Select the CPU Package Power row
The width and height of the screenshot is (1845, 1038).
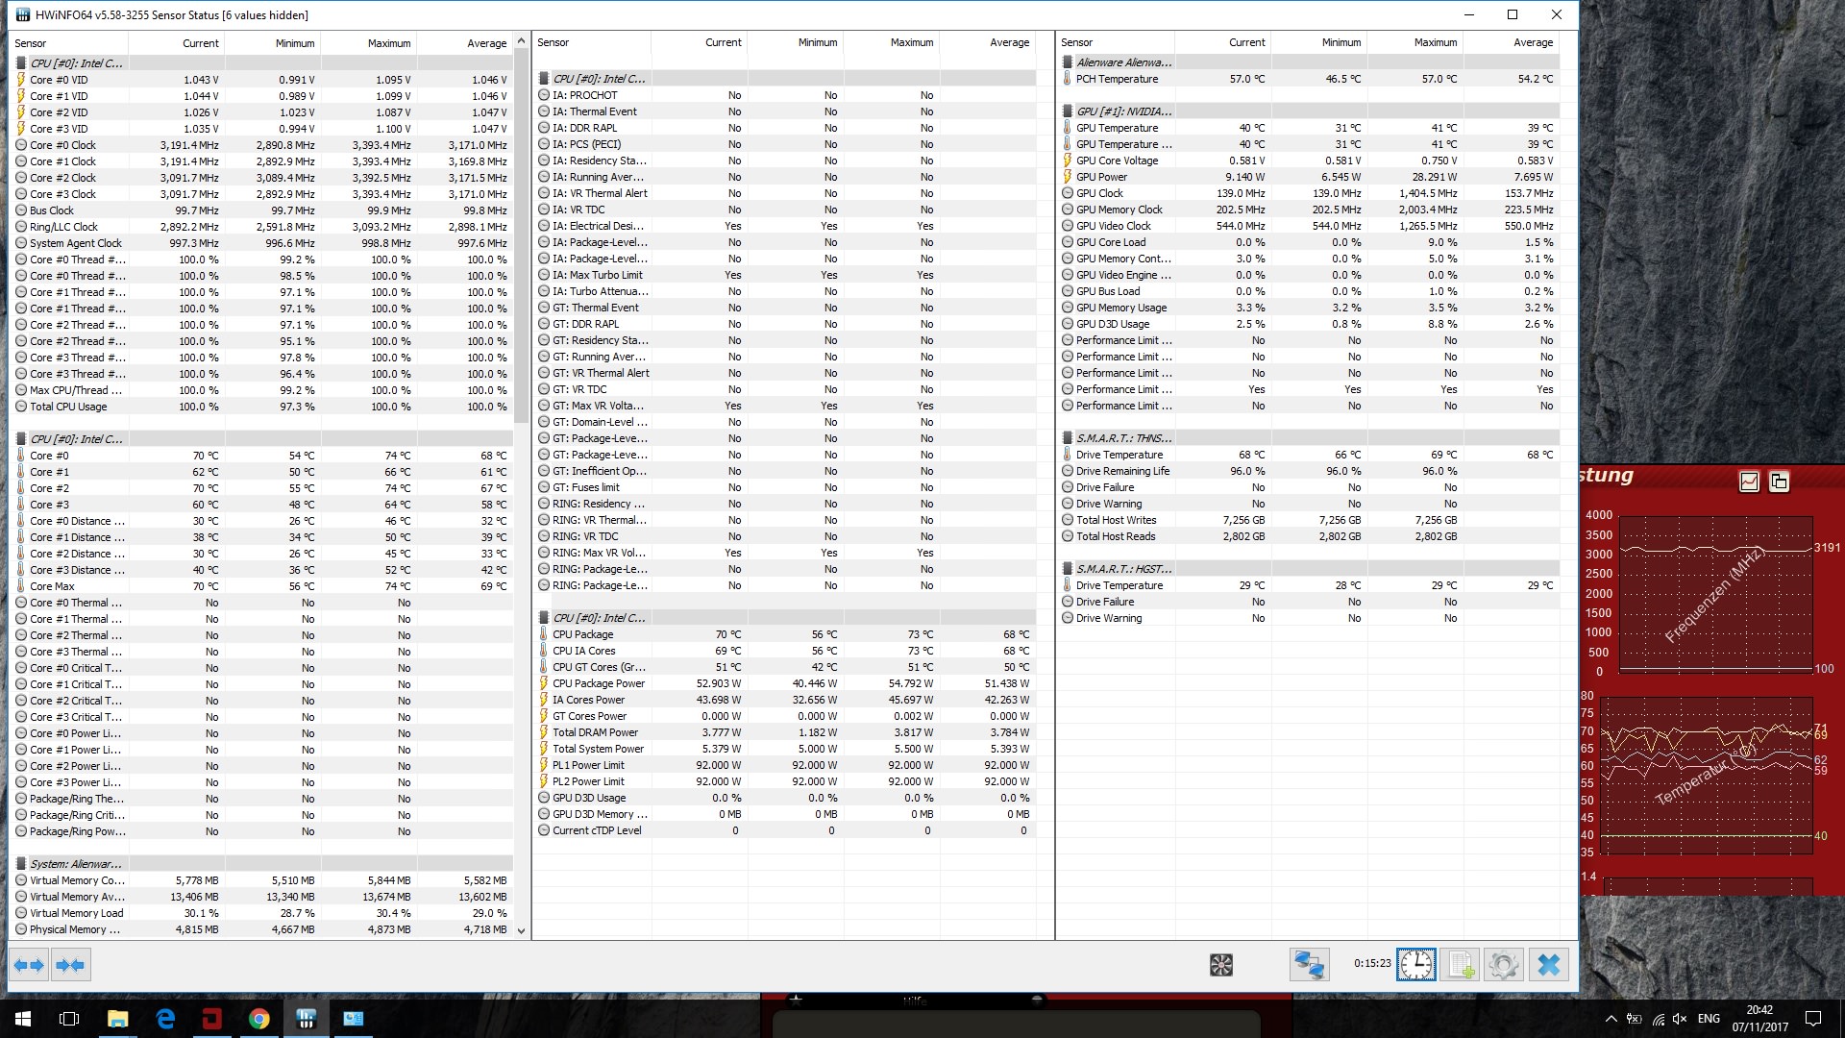tap(785, 683)
